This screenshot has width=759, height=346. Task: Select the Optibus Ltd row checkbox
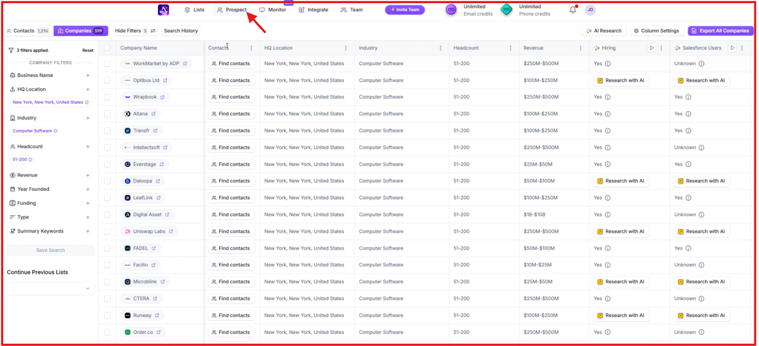click(107, 80)
